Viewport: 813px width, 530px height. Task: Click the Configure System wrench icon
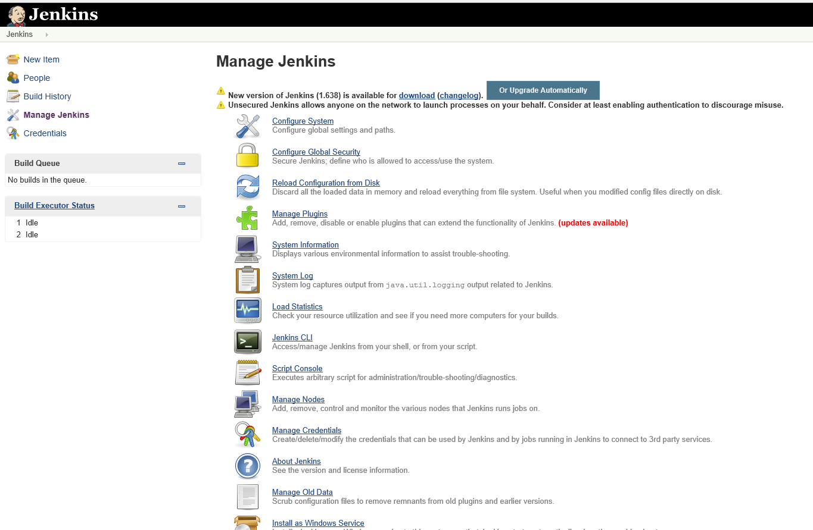pos(248,126)
